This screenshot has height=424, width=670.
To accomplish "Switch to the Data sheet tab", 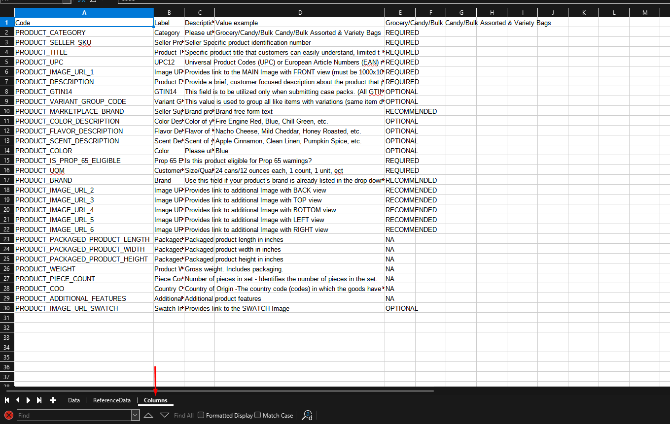I will tap(74, 400).
